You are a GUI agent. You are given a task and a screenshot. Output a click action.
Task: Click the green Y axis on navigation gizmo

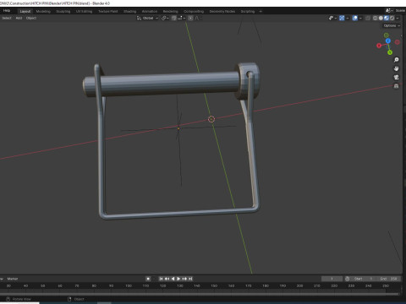[x=390, y=52]
